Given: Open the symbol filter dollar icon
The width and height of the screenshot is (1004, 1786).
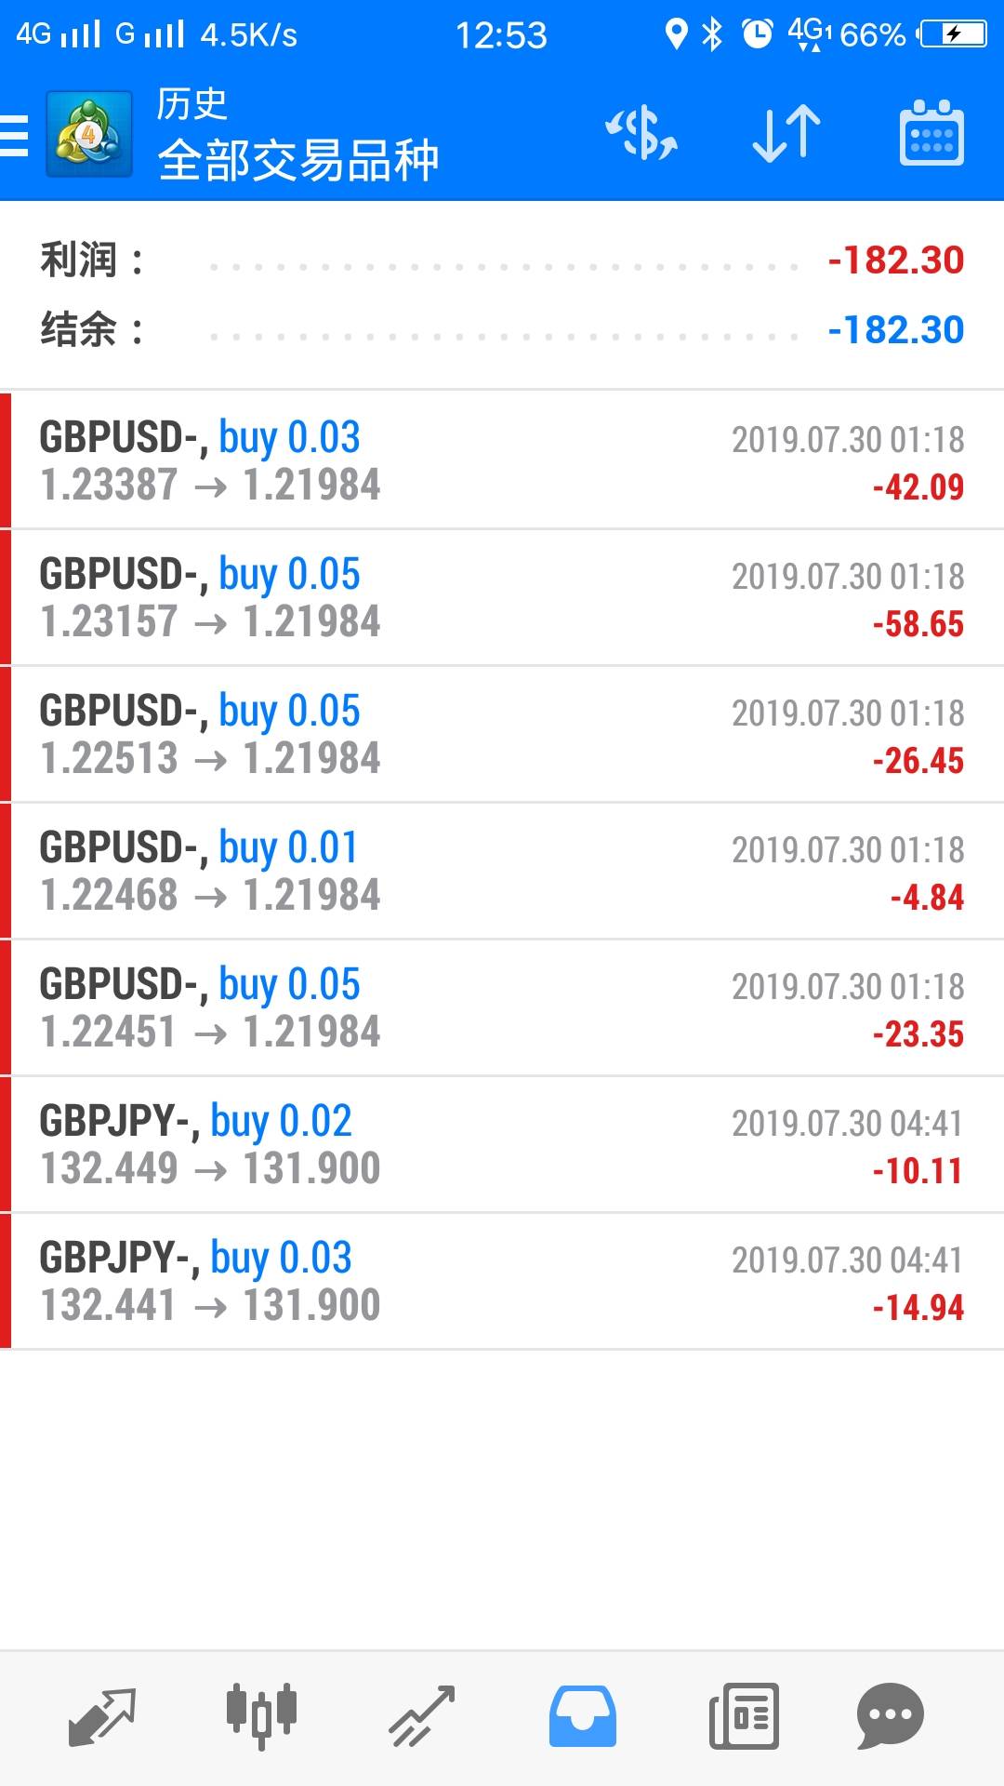Looking at the screenshot, I should (641, 134).
